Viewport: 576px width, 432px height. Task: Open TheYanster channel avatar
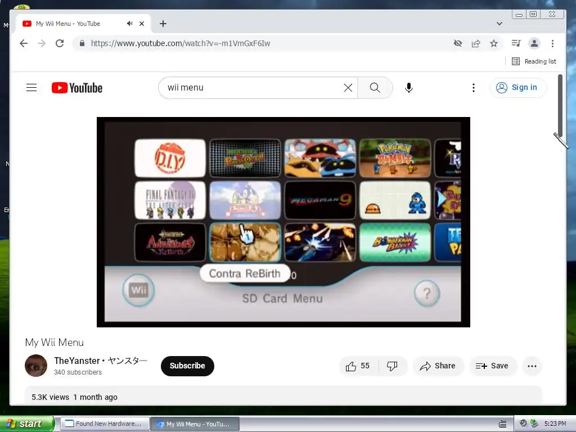tap(36, 366)
